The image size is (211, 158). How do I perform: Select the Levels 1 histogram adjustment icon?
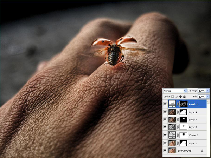(x=172, y=104)
